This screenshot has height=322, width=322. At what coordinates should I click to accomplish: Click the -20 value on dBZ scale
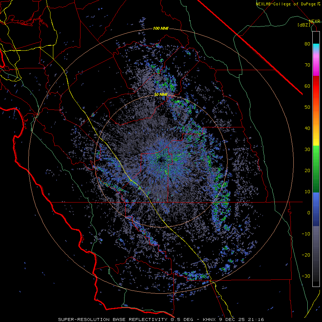[306, 255]
